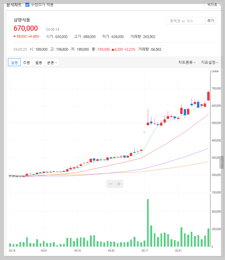Click the 시가 630,000 value
Image resolution: width=225 pixels, height=260 pixels.
(57, 37)
